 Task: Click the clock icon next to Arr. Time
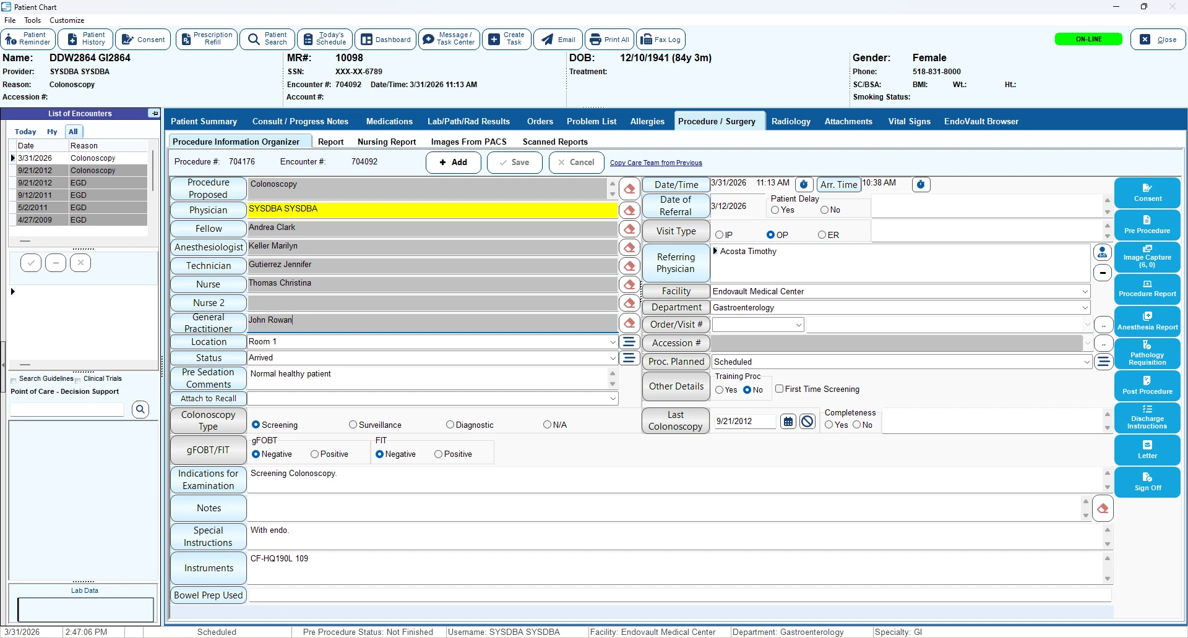(921, 184)
